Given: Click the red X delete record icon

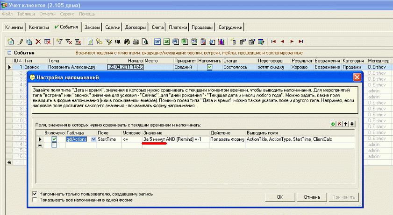Looking at the screenshot, I should [38, 41].
